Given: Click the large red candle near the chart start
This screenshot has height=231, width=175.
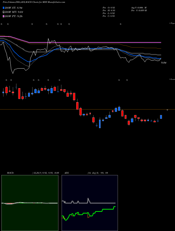Looking at the screenshot, I should 19,93.
